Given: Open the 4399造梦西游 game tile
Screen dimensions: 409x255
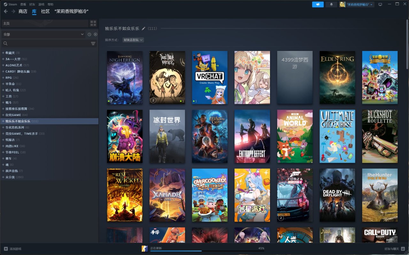Looking at the screenshot, I should [295, 77].
